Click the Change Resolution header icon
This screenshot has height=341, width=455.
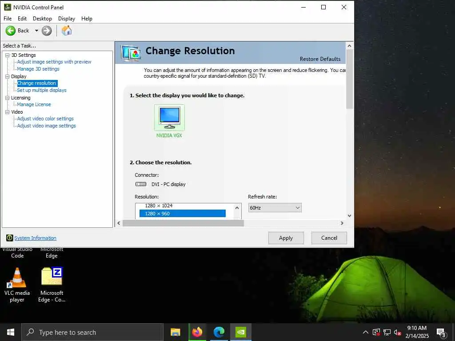click(132, 53)
